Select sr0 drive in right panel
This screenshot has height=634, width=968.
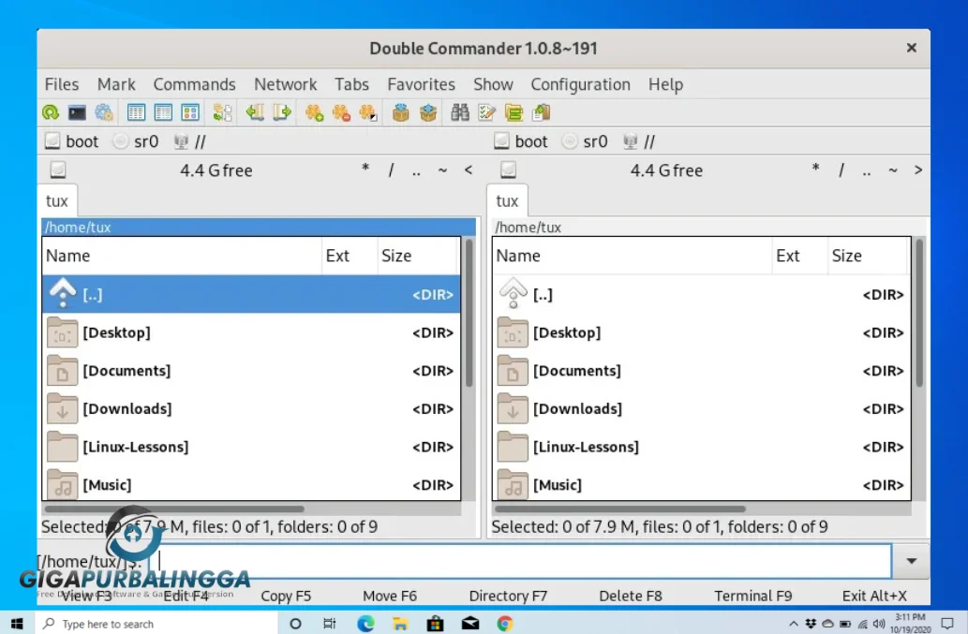[x=586, y=141]
